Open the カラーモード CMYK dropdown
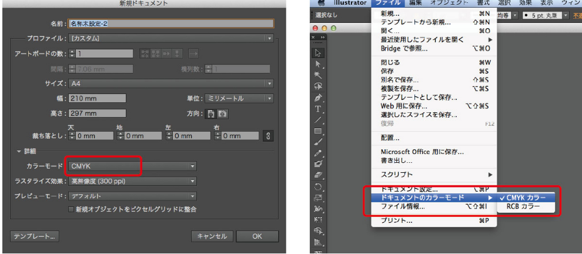The image size is (582, 254). pyautogui.click(x=132, y=166)
